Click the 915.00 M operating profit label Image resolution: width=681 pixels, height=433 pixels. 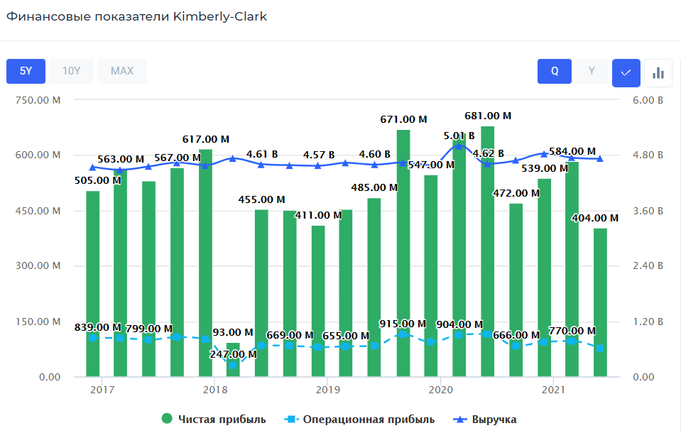[x=403, y=324]
